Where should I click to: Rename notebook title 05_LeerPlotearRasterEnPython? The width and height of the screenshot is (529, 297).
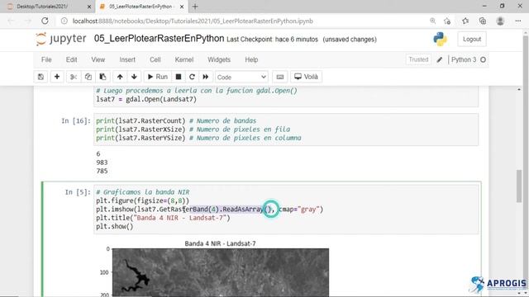pyautogui.click(x=159, y=39)
